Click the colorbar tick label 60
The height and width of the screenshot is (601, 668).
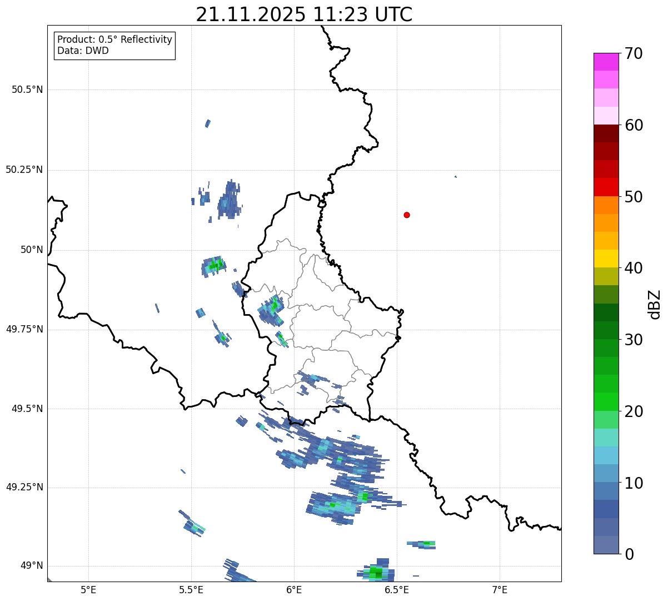[634, 126]
